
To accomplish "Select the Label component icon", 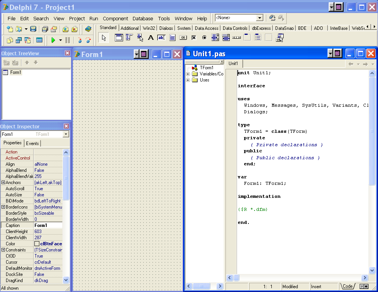I will 151,38.
